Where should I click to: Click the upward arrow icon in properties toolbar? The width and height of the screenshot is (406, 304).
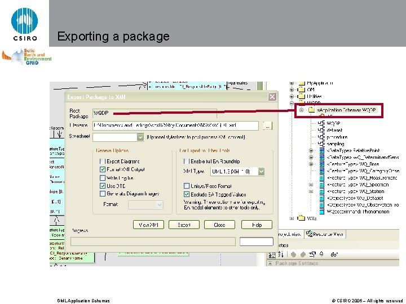[321, 254]
